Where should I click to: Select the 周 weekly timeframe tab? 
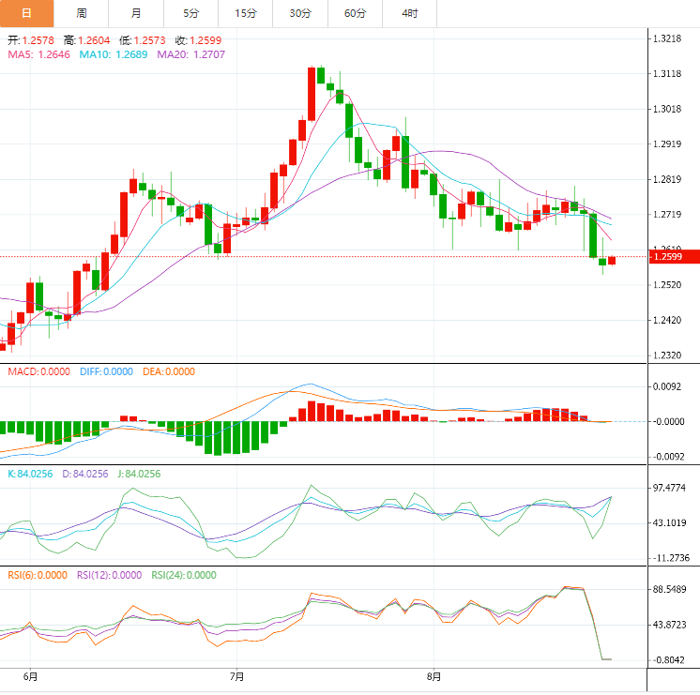click(82, 13)
